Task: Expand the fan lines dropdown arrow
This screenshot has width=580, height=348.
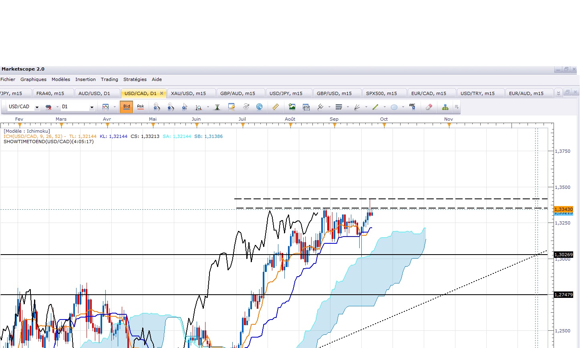Action: pos(366,107)
